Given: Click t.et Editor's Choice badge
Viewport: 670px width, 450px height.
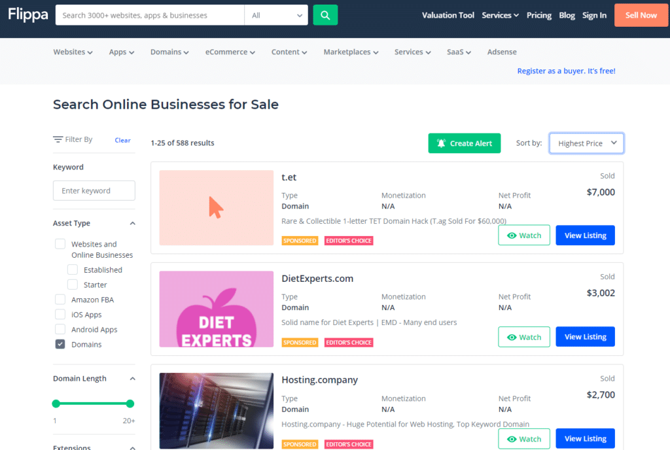Looking at the screenshot, I should 349,241.
